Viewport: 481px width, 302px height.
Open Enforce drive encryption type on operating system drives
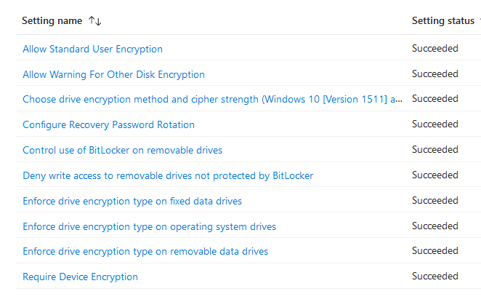pyautogui.click(x=149, y=226)
